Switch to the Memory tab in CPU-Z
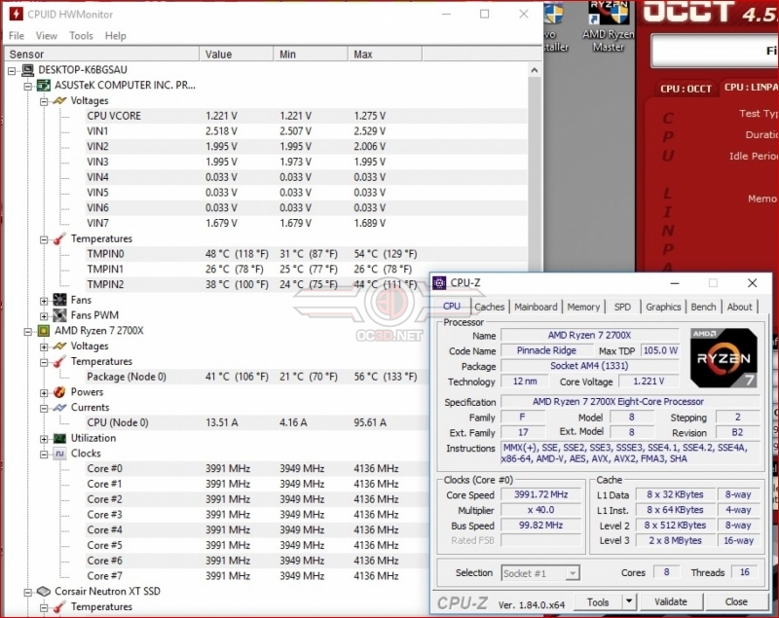 pyautogui.click(x=583, y=307)
